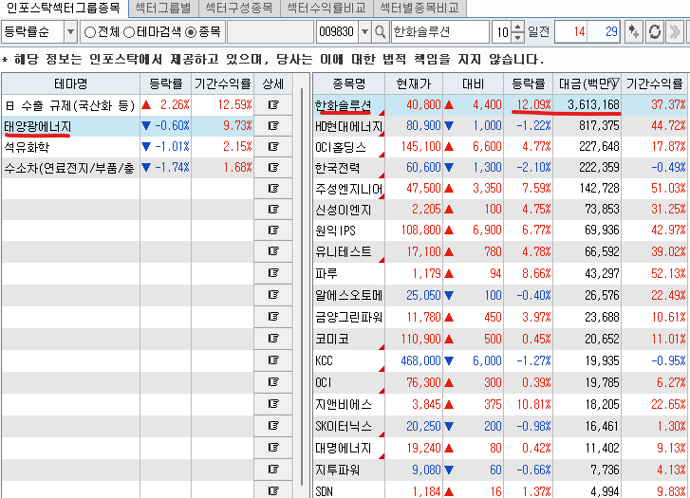Open detail icon for 석유화학 theme

click(273, 146)
